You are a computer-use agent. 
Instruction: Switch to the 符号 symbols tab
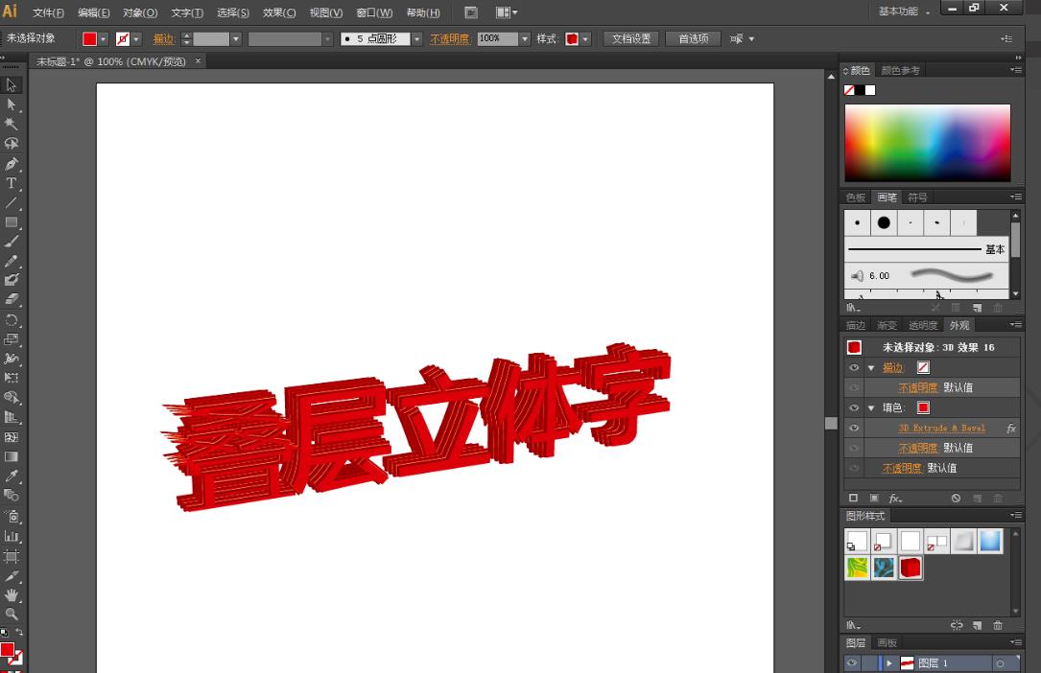[917, 197]
